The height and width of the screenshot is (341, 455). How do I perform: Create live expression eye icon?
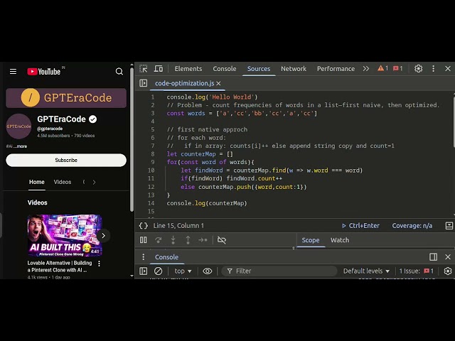point(207,271)
